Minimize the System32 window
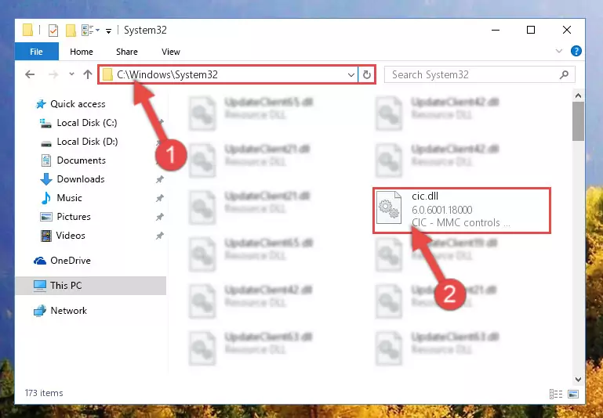 (x=496, y=30)
